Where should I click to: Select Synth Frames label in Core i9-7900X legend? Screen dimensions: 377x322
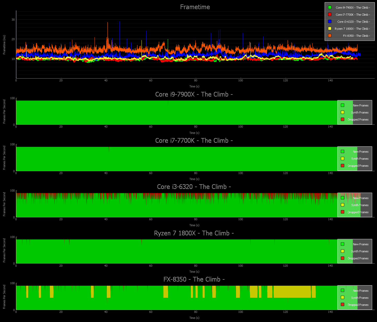(x=360, y=112)
